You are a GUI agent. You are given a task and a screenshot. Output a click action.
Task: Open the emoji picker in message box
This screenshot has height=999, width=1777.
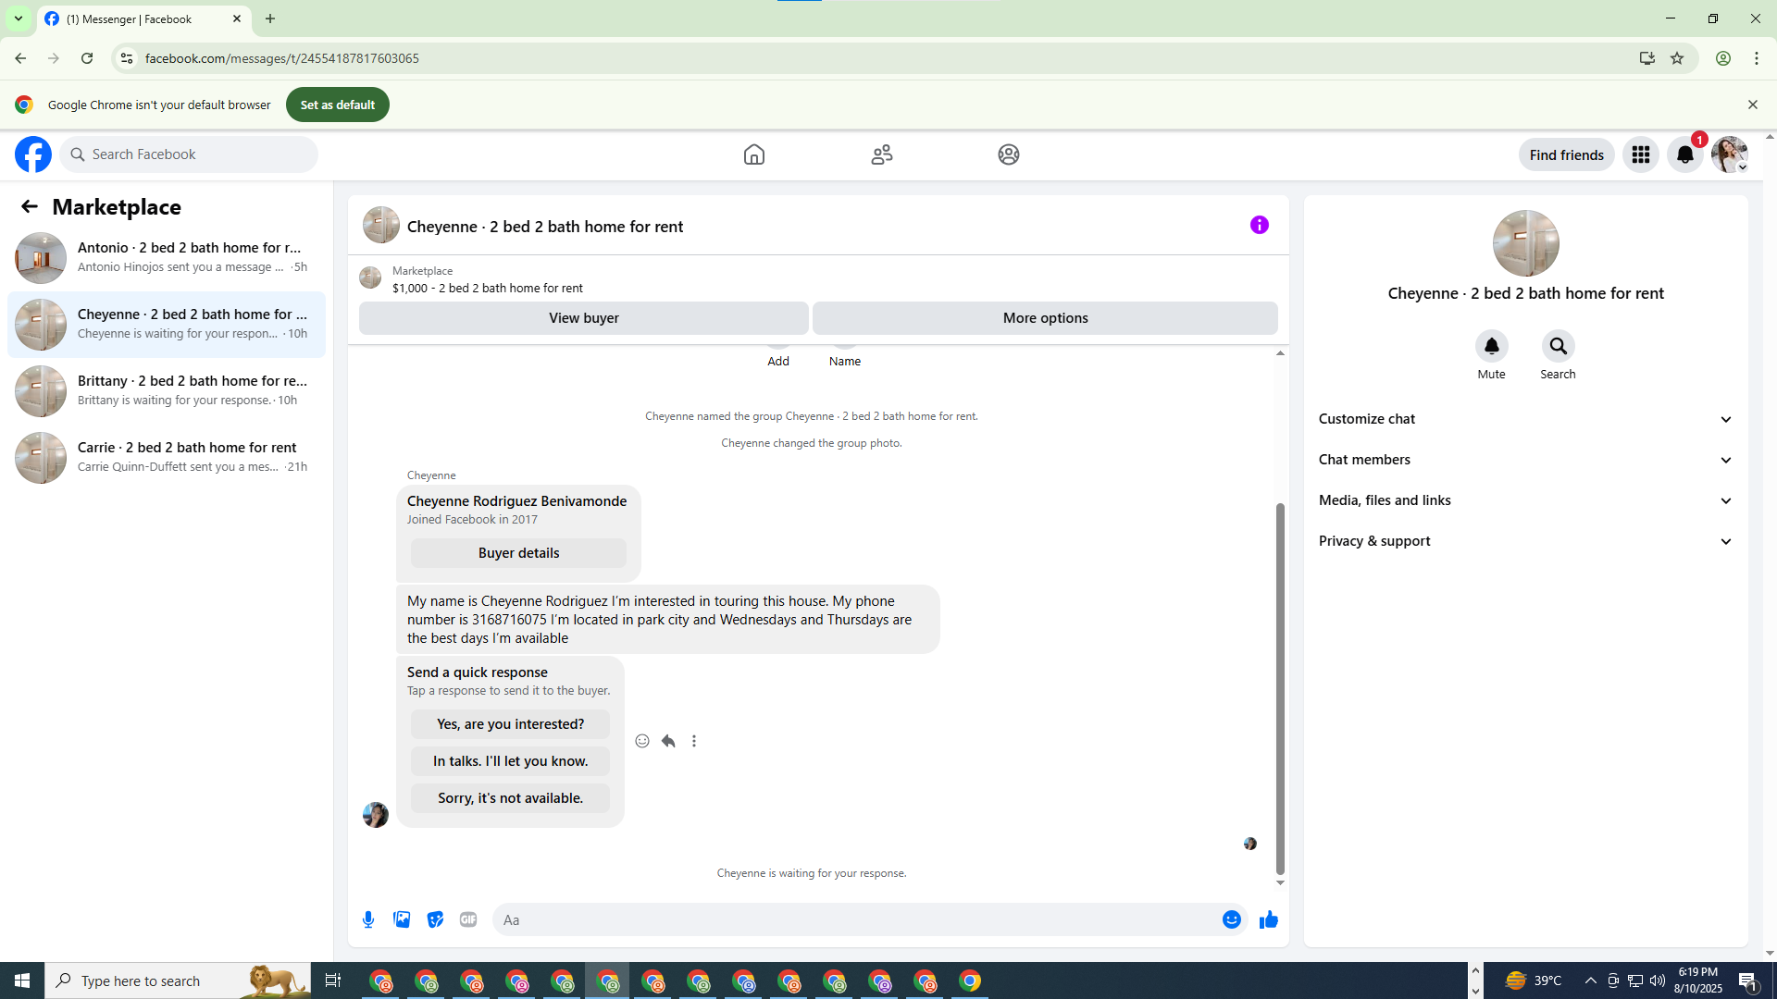coord(1231,919)
